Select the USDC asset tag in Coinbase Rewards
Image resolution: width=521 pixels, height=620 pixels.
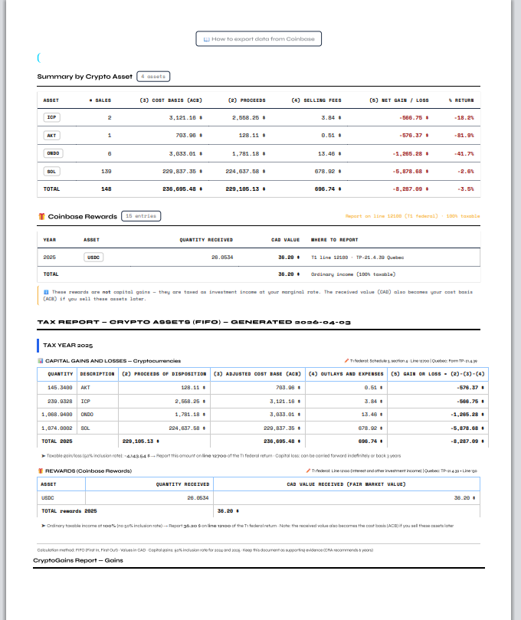[93, 257]
